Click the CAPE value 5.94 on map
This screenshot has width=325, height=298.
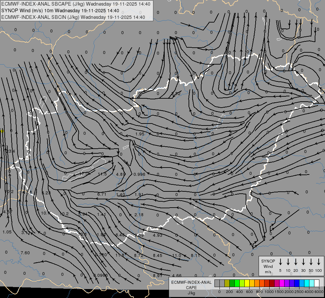click(x=83, y=214)
